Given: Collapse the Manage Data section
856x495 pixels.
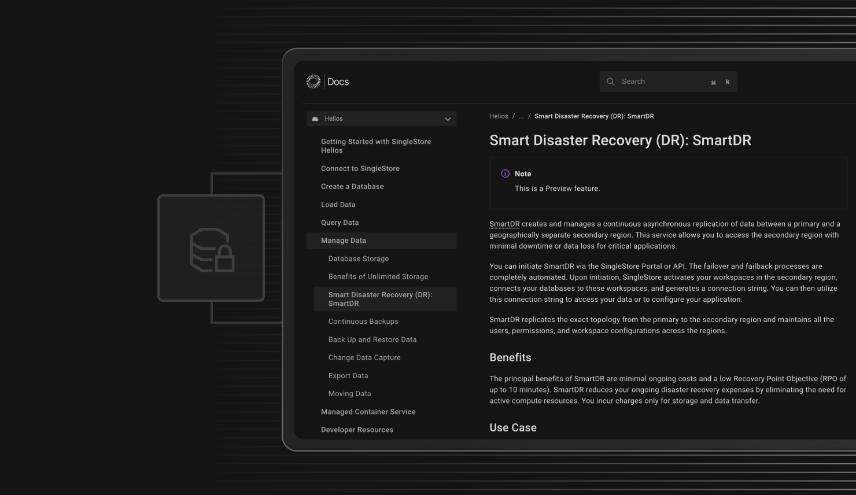Looking at the screenshot, I should (x=381, y=241).
